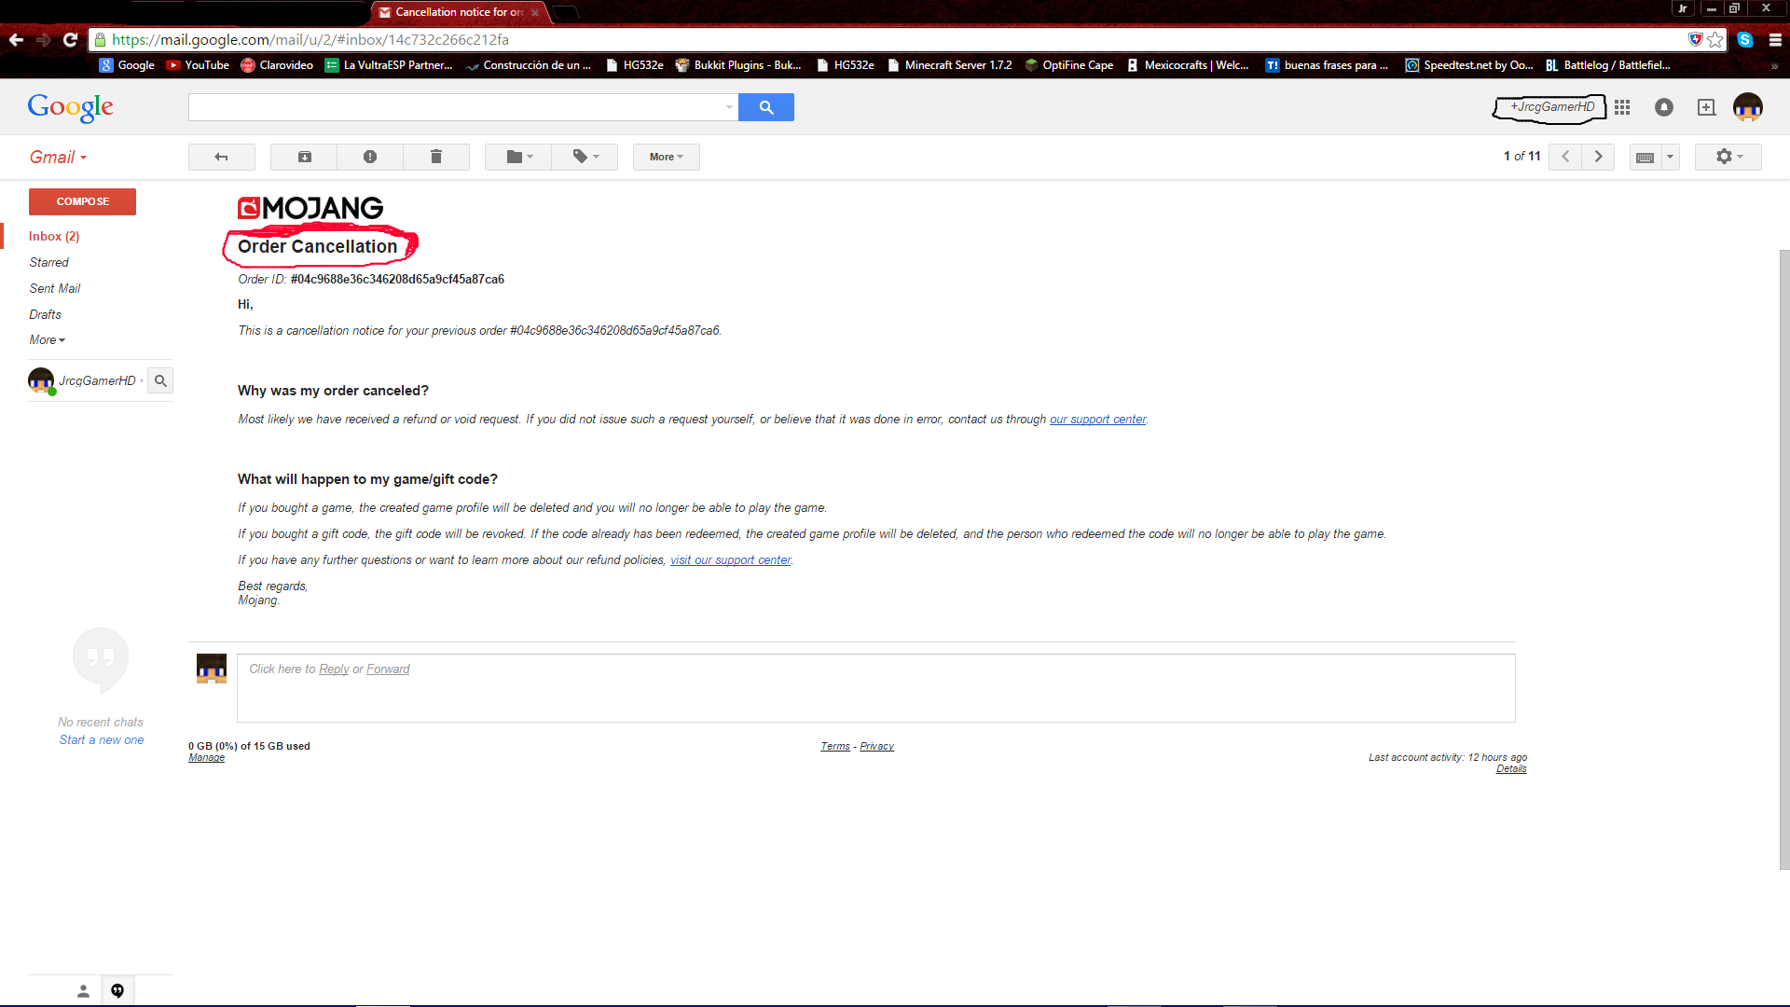Open the Google apps grid
The image size is (1790, 1007).
1622,107
